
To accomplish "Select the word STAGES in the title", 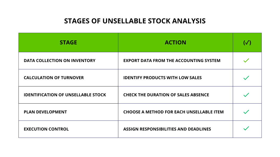I will pos(76,21).
